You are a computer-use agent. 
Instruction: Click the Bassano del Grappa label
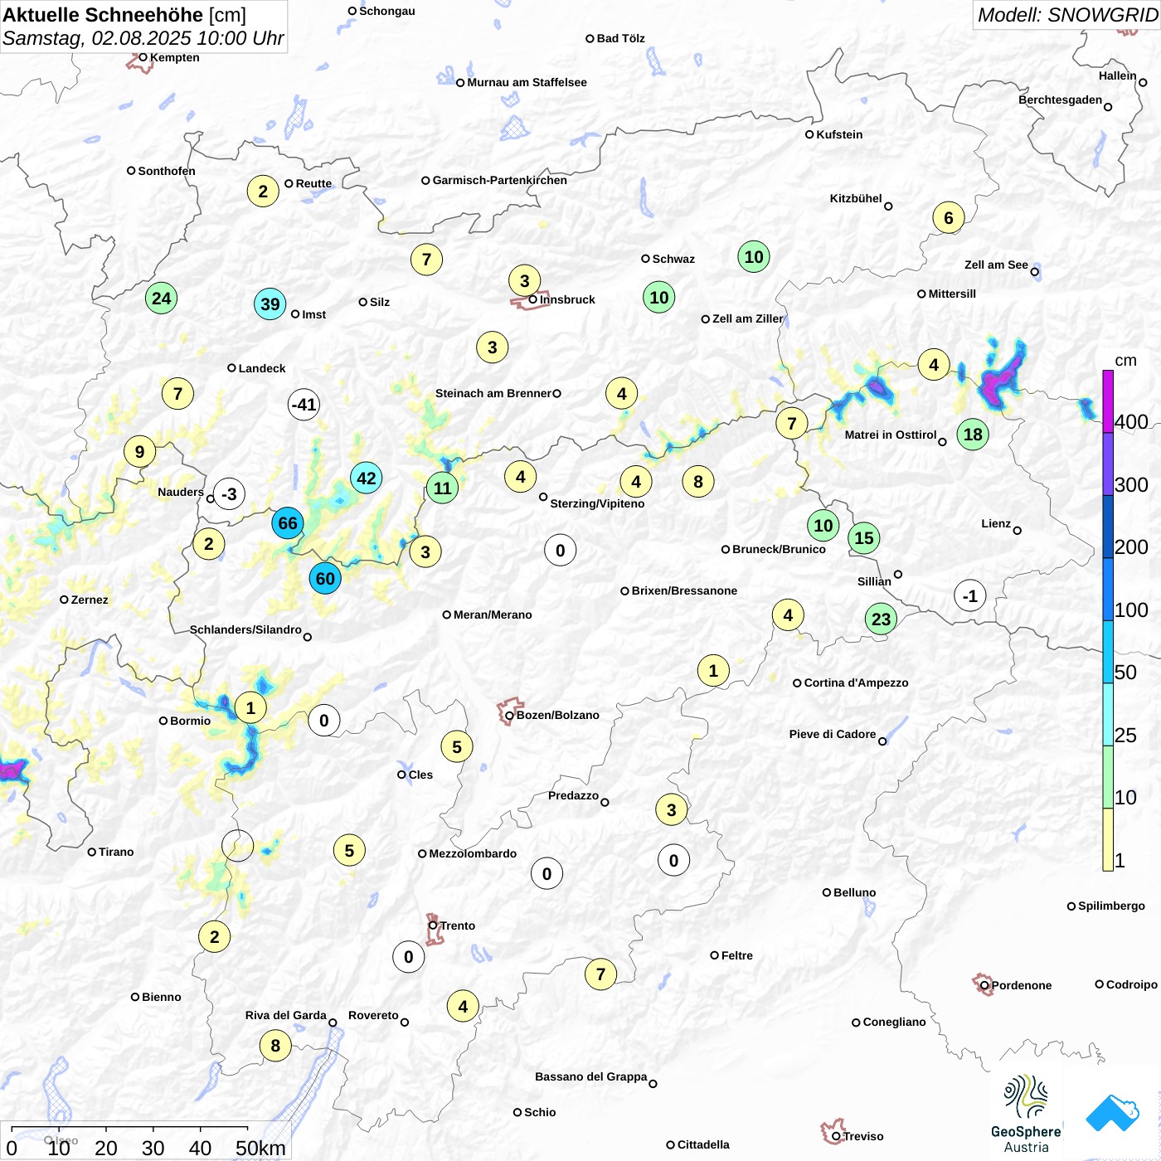(590, 1076)
